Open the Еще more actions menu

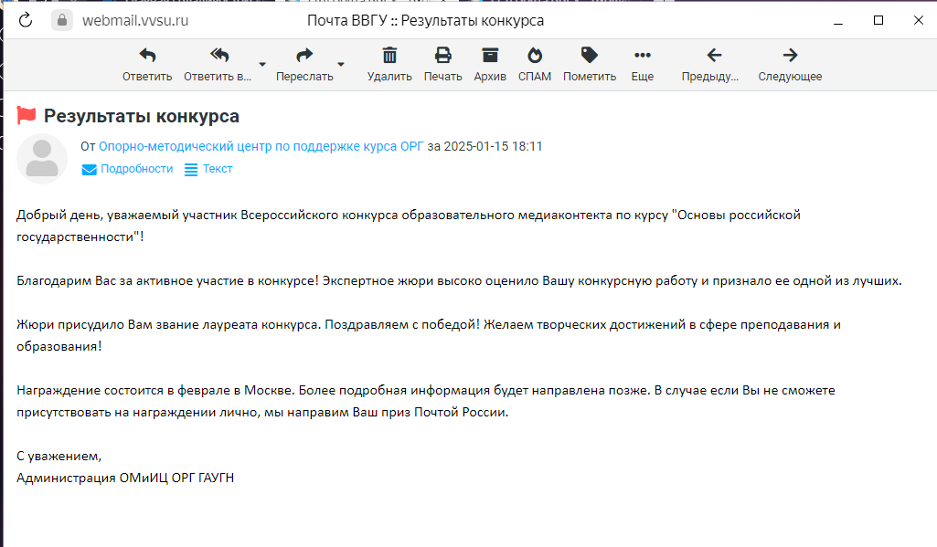(x=643, y=56)
